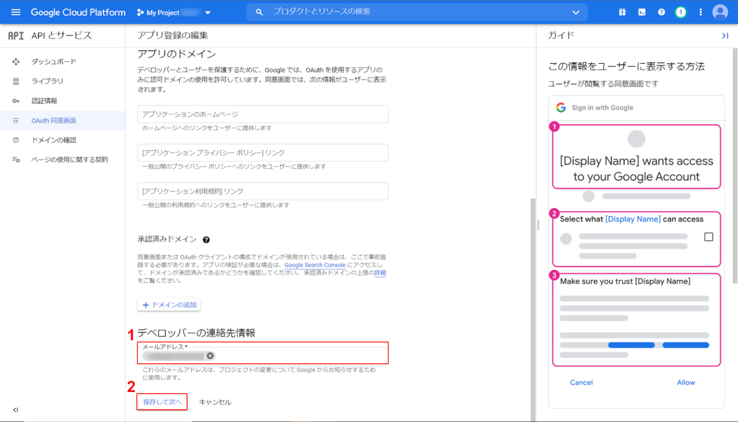Click the アプリ登録の編集 page title
Image resolution: width=738 pixels, height=422 pixels.
pos(173,35)
